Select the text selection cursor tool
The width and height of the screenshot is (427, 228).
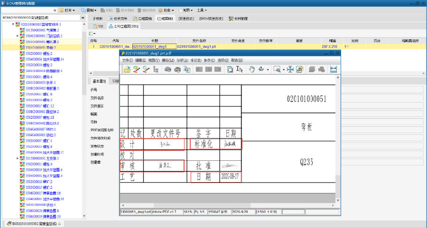[x=240, y=69]
